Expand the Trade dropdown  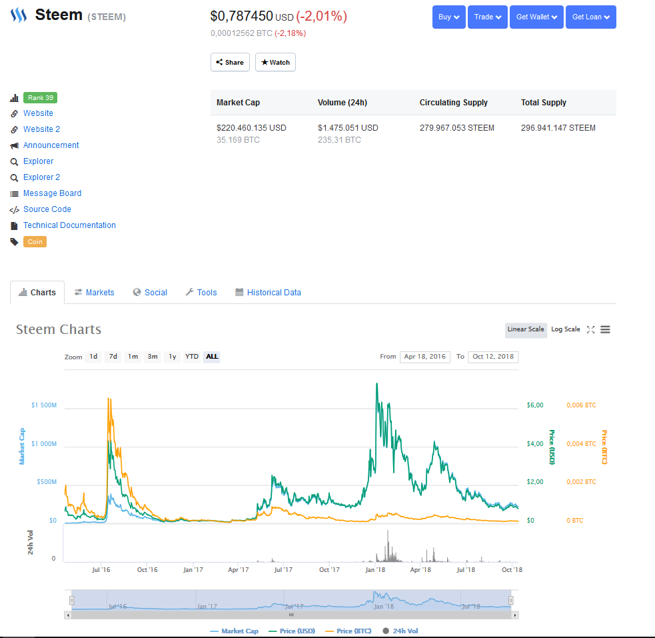[488, 17]
